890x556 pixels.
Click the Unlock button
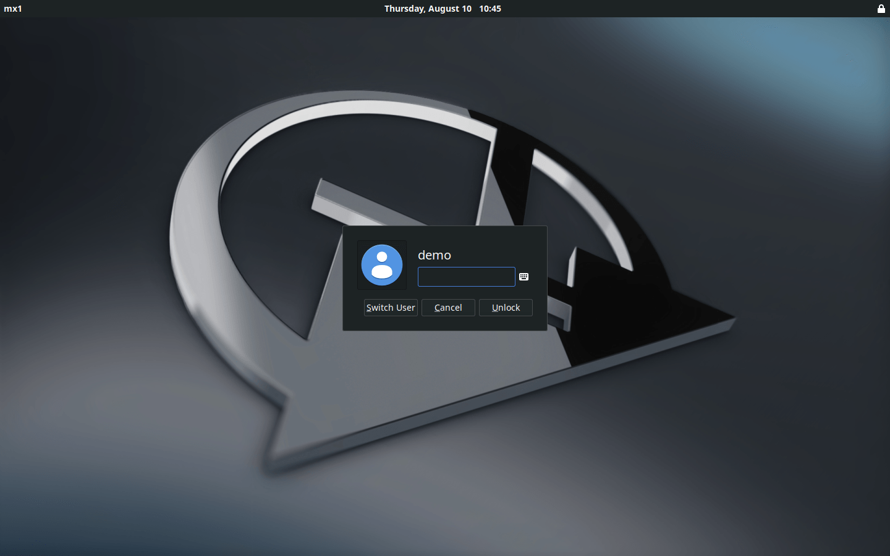(x=506, y=308)
